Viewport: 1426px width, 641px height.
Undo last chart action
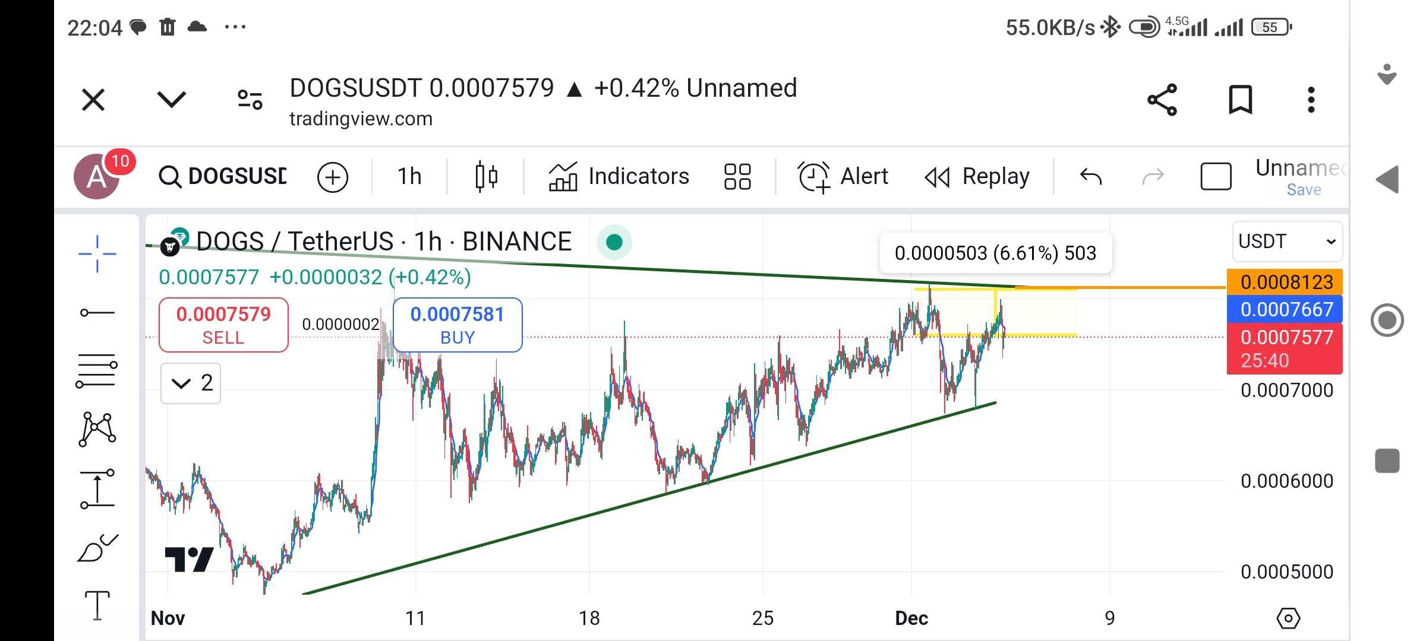[x=1090, y=176]
